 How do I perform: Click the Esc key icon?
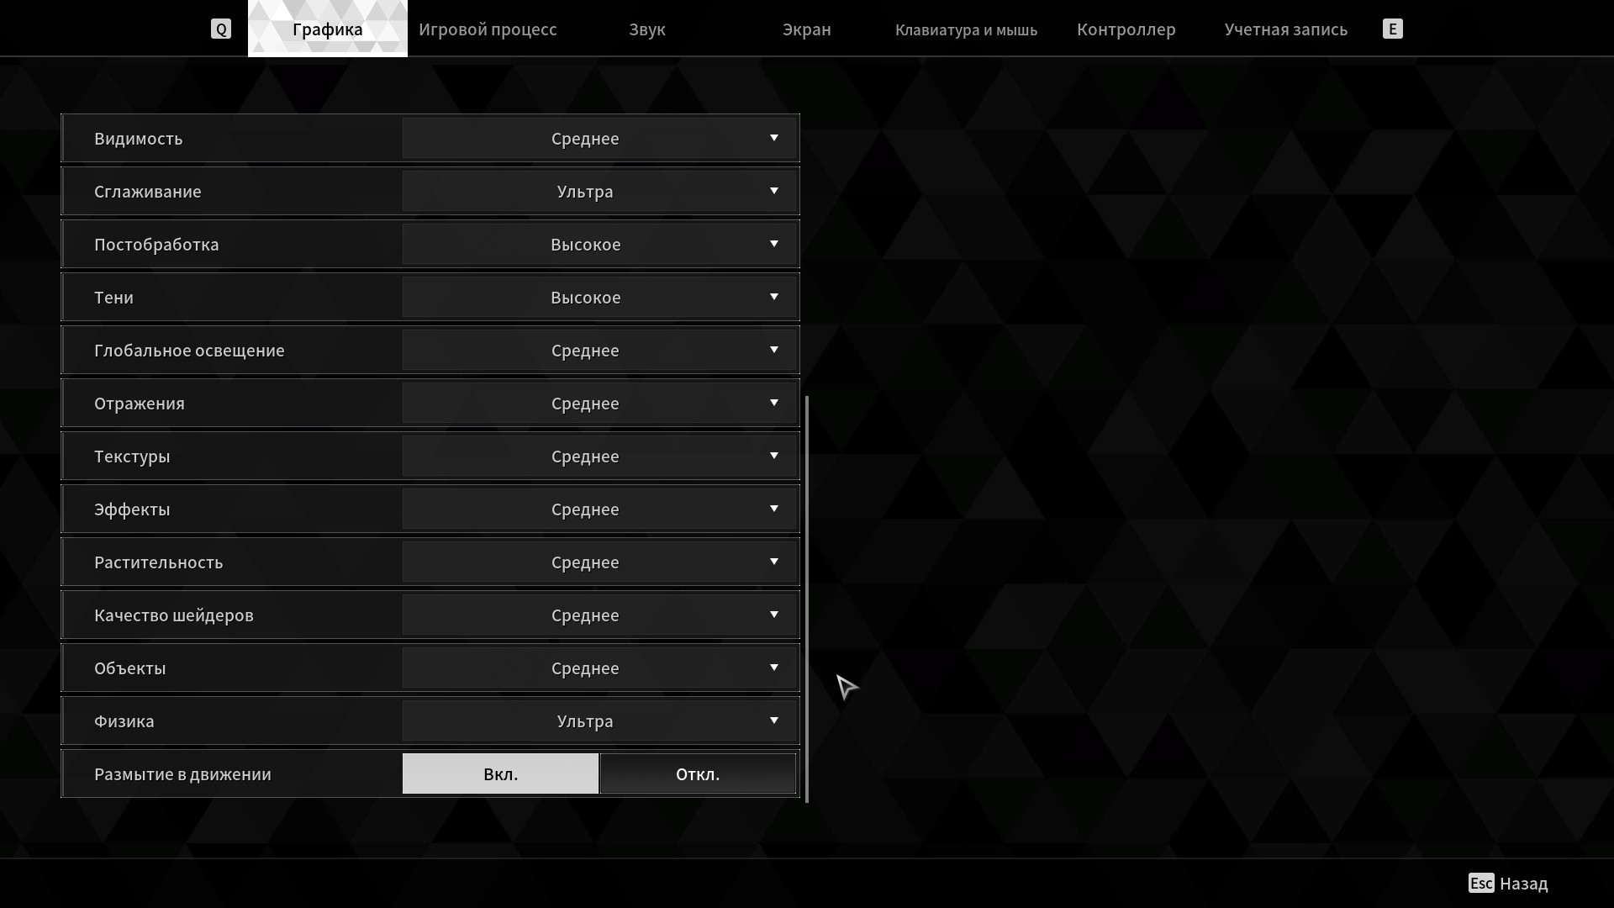click(x=1481, y=884)
